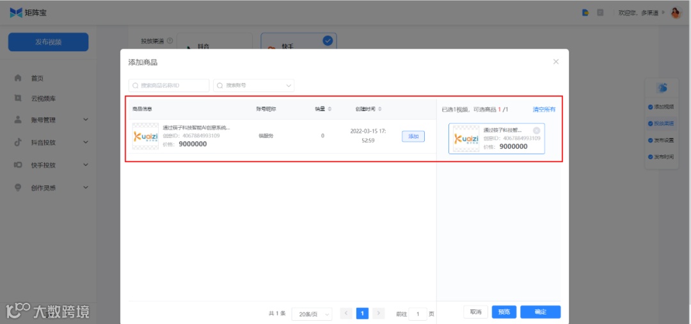
Task: Go to the previous page arrow
Action: tap(346, 313)
